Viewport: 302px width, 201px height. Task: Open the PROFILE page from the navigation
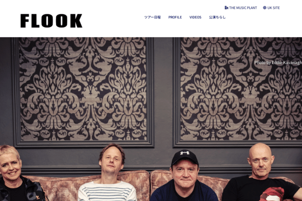[x=175, y=17]
